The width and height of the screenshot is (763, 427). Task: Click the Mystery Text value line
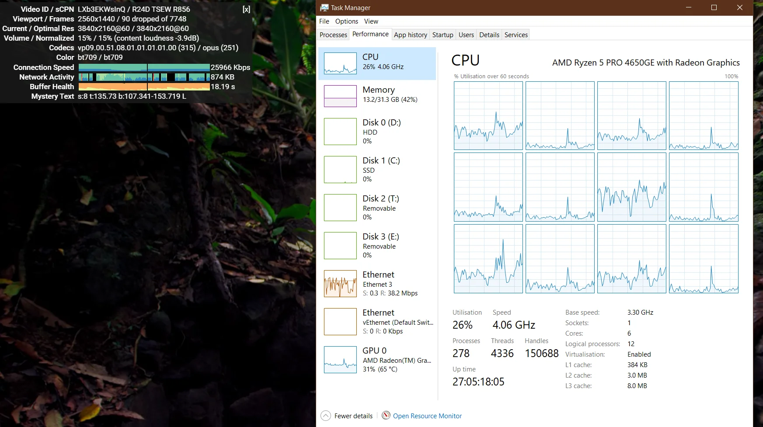132,96
